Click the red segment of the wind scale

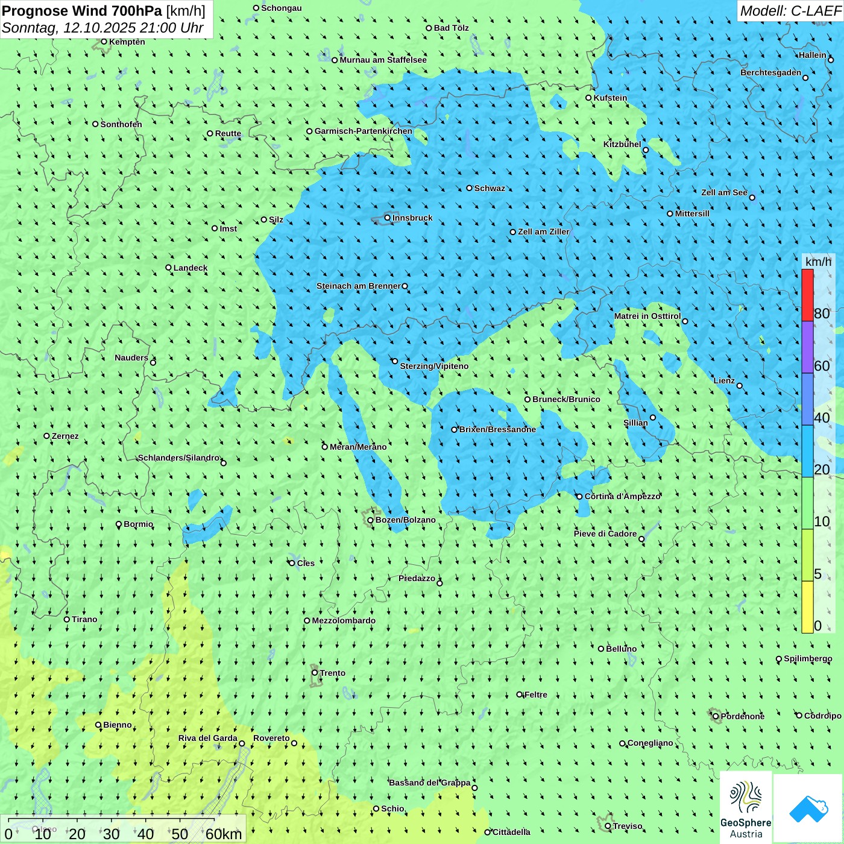807,295
